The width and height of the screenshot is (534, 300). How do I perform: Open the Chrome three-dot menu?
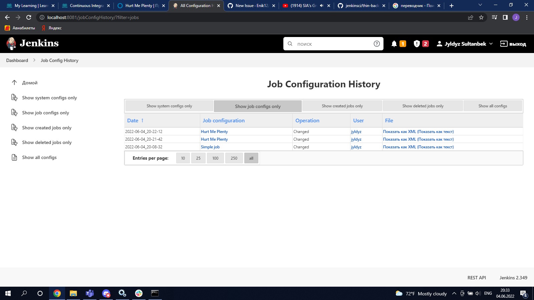coord(527,17)
